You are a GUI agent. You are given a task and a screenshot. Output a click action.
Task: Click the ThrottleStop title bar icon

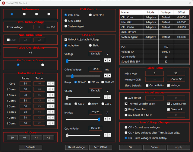pos(3,3)
